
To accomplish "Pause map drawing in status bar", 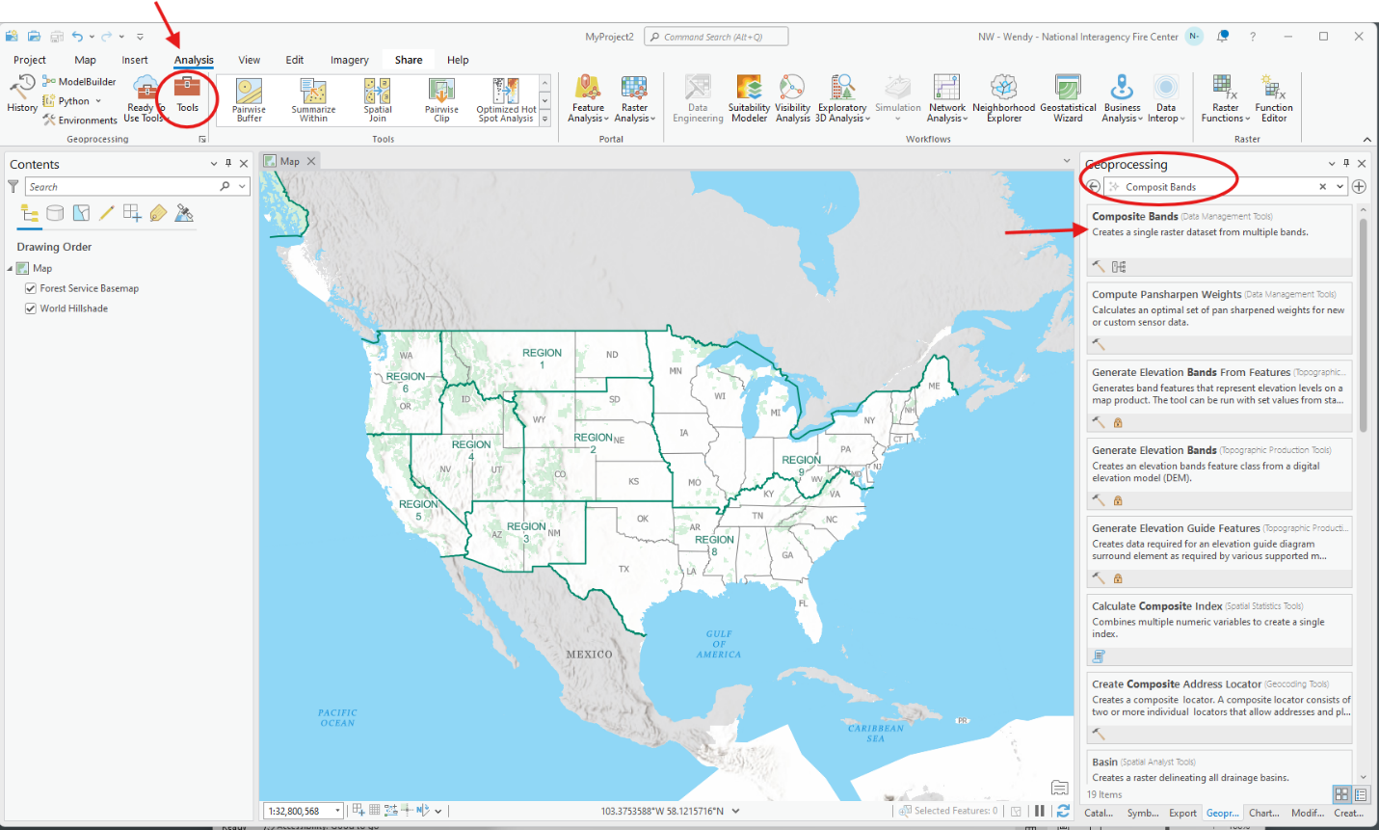I will coord(1039,811).
